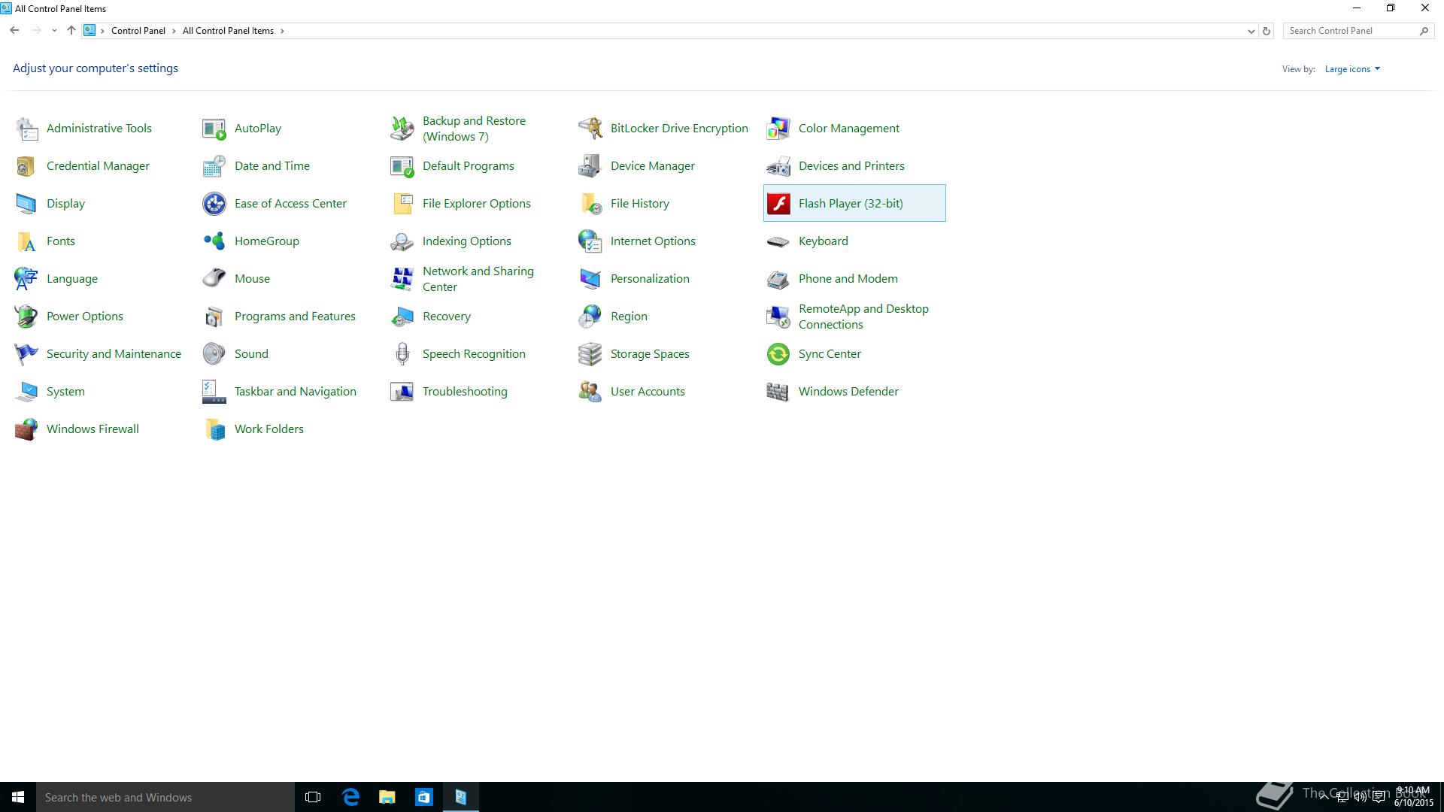The height and width of the screenshot is (812, 1444).
Task: Open the Date and Time icon
Action: (x=214, y=166)
